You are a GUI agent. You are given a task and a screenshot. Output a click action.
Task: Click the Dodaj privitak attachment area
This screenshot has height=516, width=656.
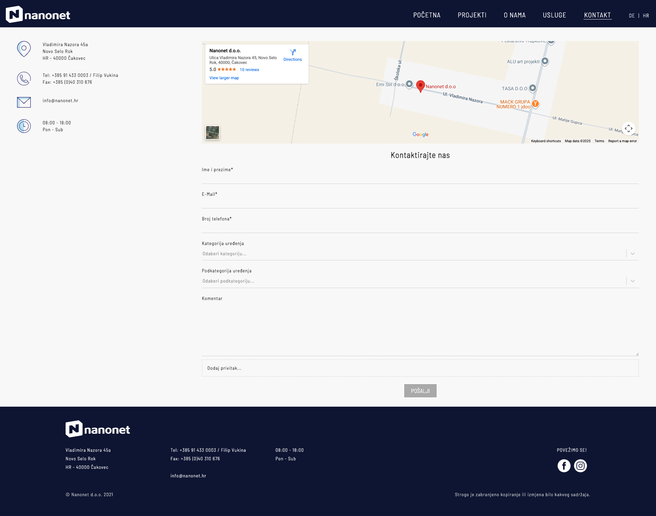420,368
